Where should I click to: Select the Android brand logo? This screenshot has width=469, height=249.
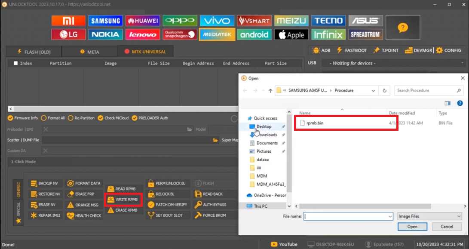coord(254,34)
